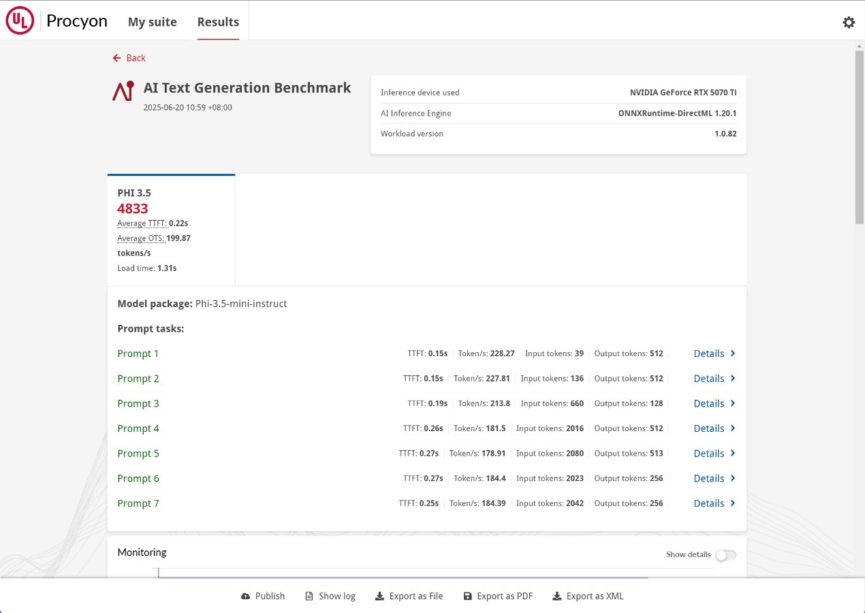Click Prompt 1 Token/s 228.27 value
This screenshot has width=865, height=613.
coord(502,353)
